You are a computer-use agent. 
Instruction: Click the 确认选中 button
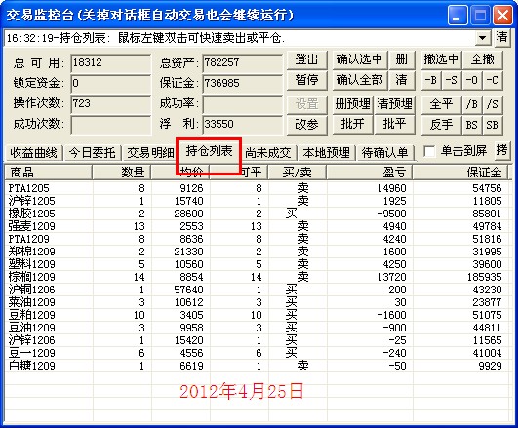tap(359, 59)
